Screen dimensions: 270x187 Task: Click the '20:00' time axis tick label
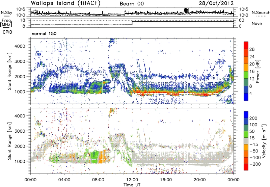(x=200, y=180)
